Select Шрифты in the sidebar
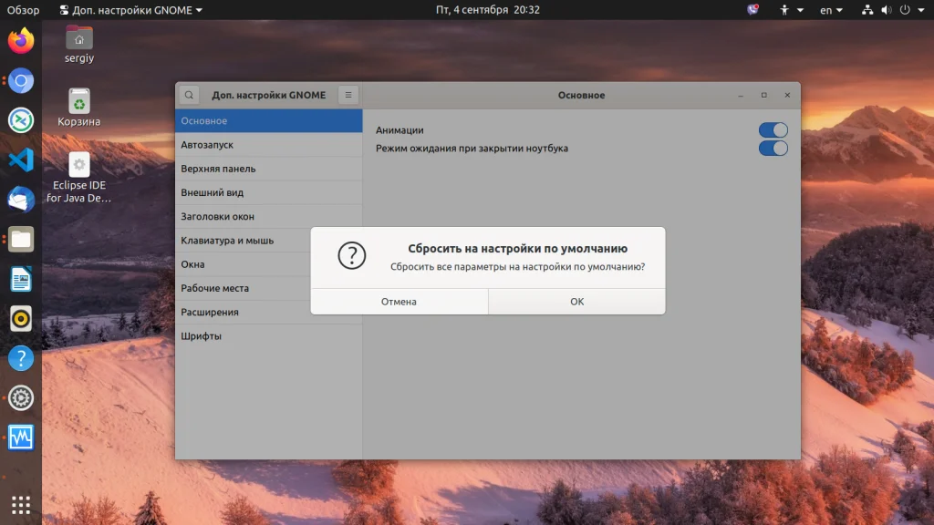 [269, 335]
